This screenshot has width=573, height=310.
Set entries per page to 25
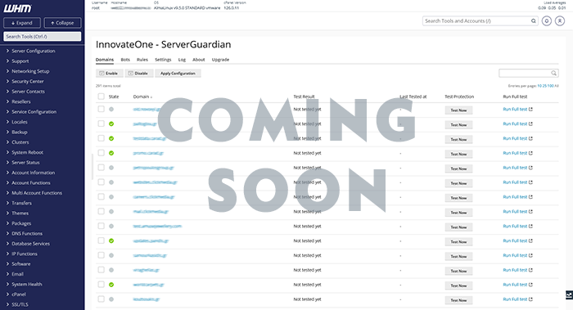(x=544, y=86)
